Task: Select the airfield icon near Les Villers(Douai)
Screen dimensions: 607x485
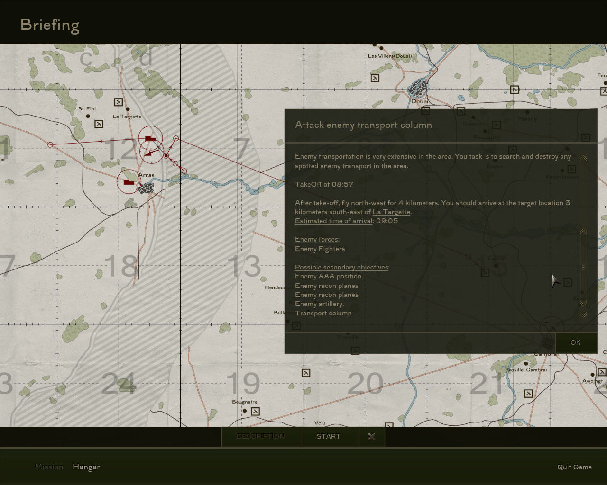Action: pos(375,78)
